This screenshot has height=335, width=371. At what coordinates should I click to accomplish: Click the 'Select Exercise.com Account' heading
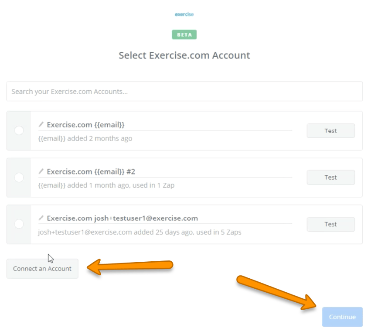[x=184, y=55]
